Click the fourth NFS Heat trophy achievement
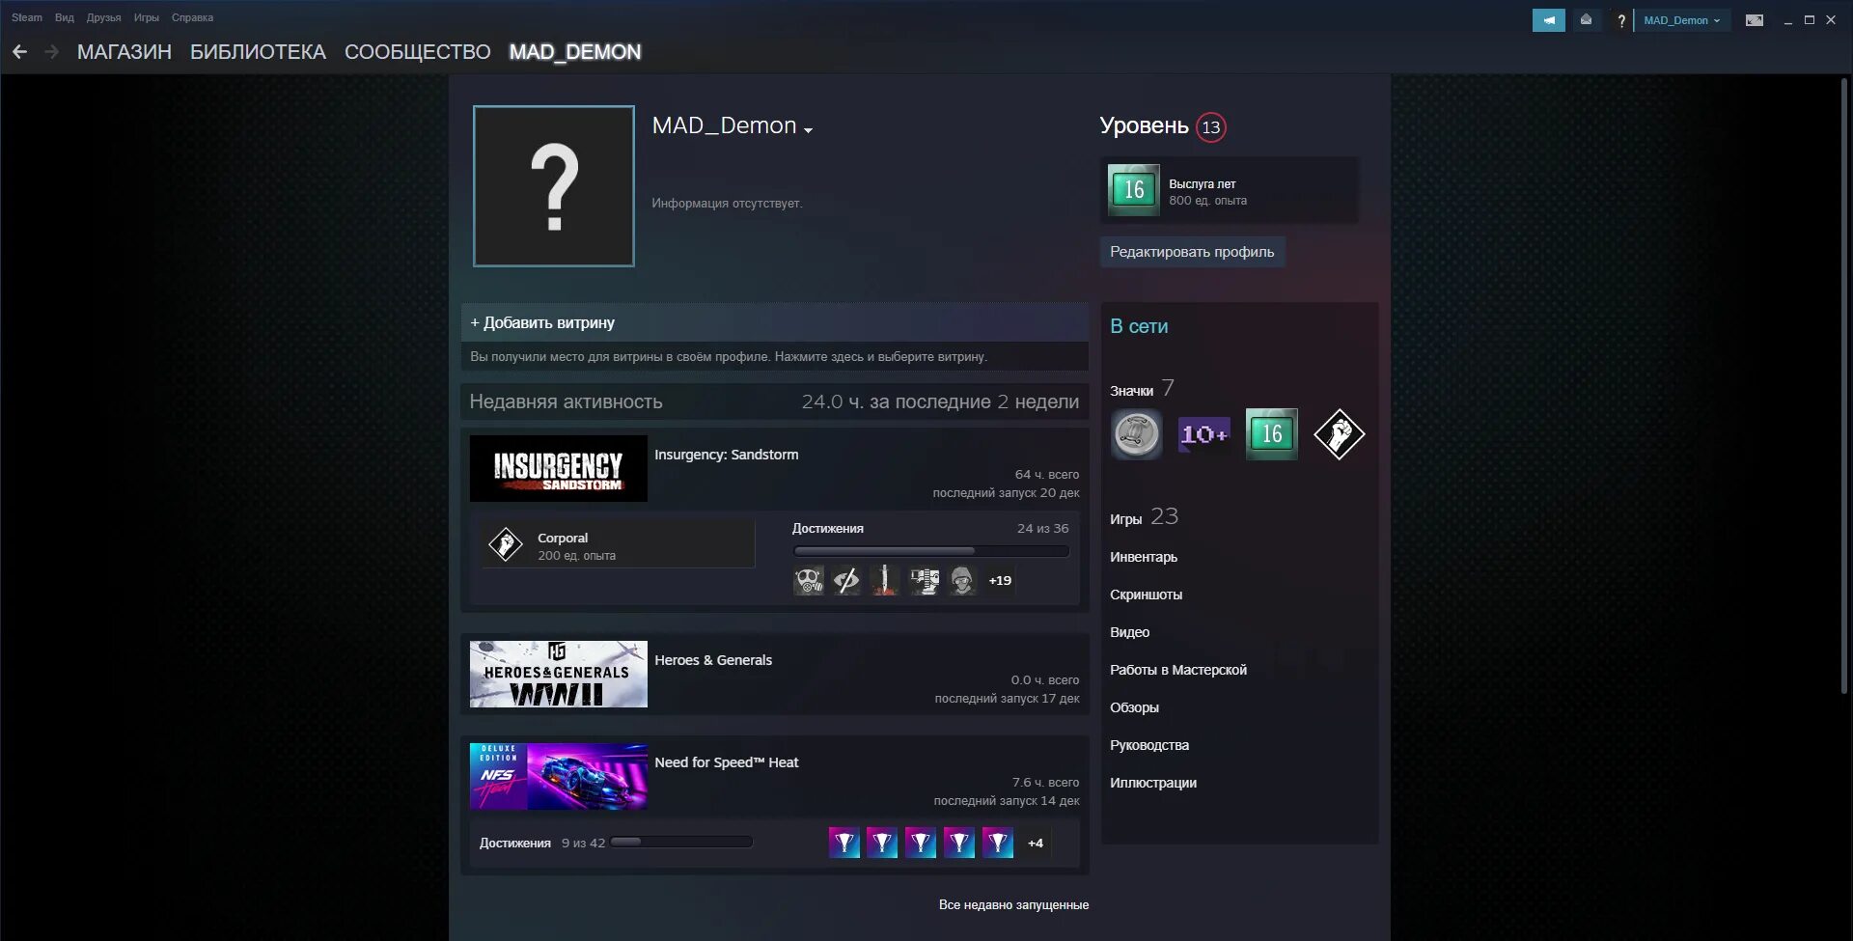The height and width of the screenshot is (941, 1853). coord(959,843)
